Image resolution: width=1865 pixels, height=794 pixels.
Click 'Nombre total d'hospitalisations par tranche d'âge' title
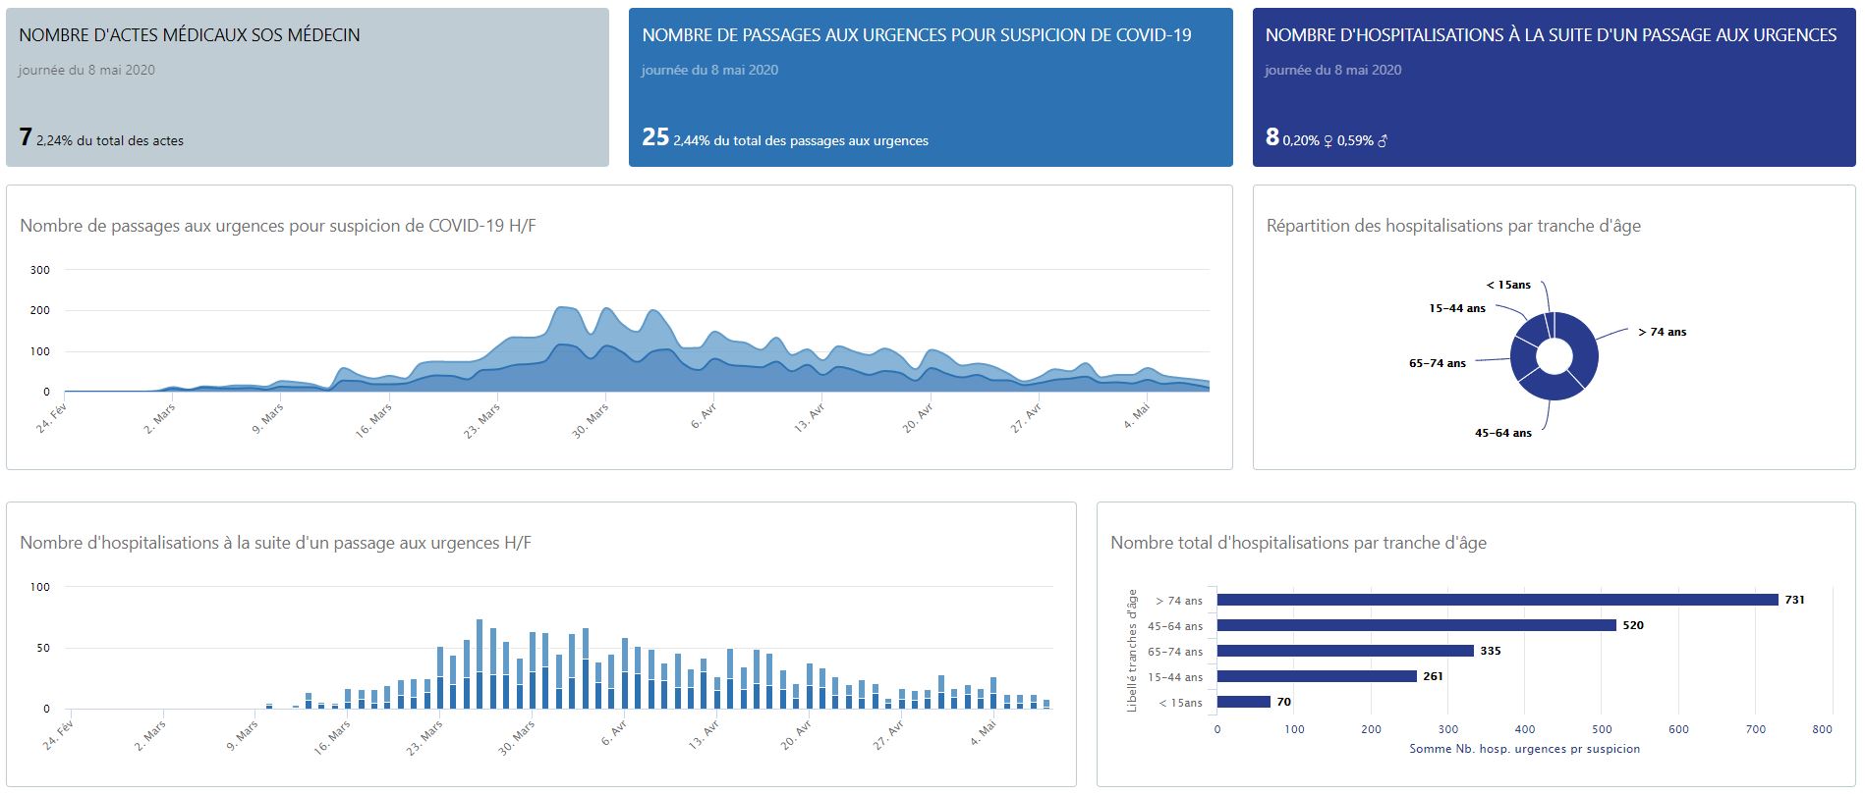1298,543
